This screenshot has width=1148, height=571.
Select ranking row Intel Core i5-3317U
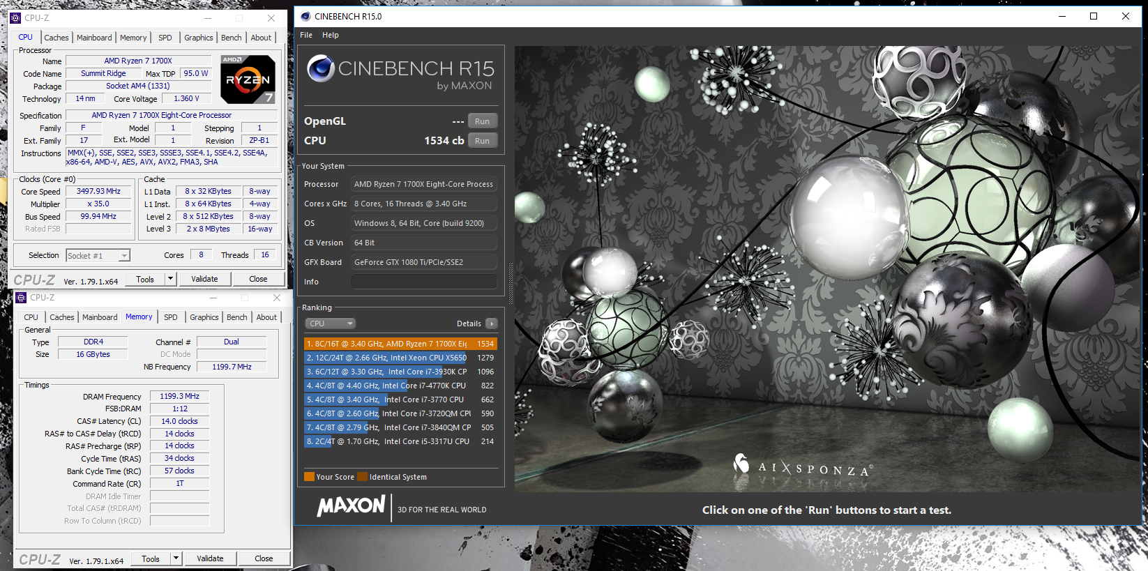(400, 441)
